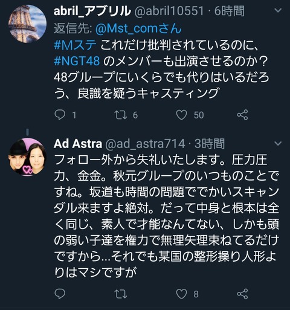Reply to abril_アブリル's tweet

(60, 115)
